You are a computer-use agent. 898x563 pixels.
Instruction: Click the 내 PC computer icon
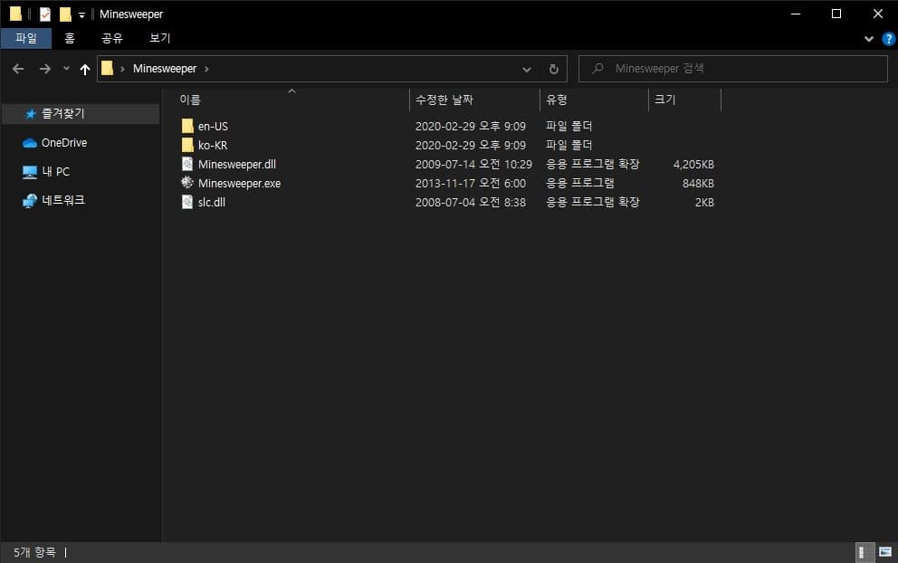(30, 172)
